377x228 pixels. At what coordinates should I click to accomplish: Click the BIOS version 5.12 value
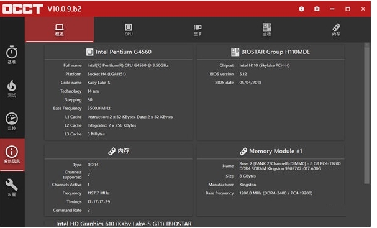pyautogui.click(x=243, y=74)
